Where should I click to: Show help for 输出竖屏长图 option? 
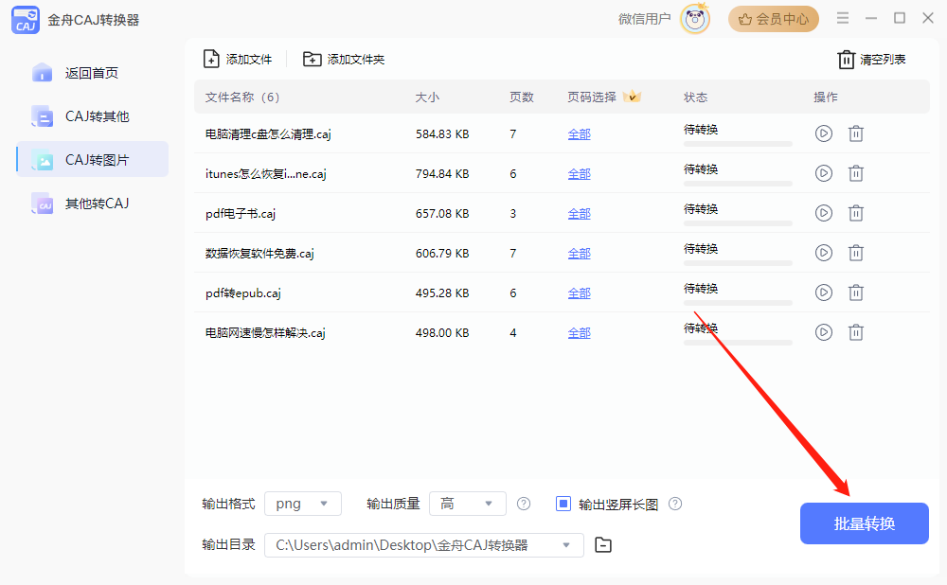coord(675,504)
